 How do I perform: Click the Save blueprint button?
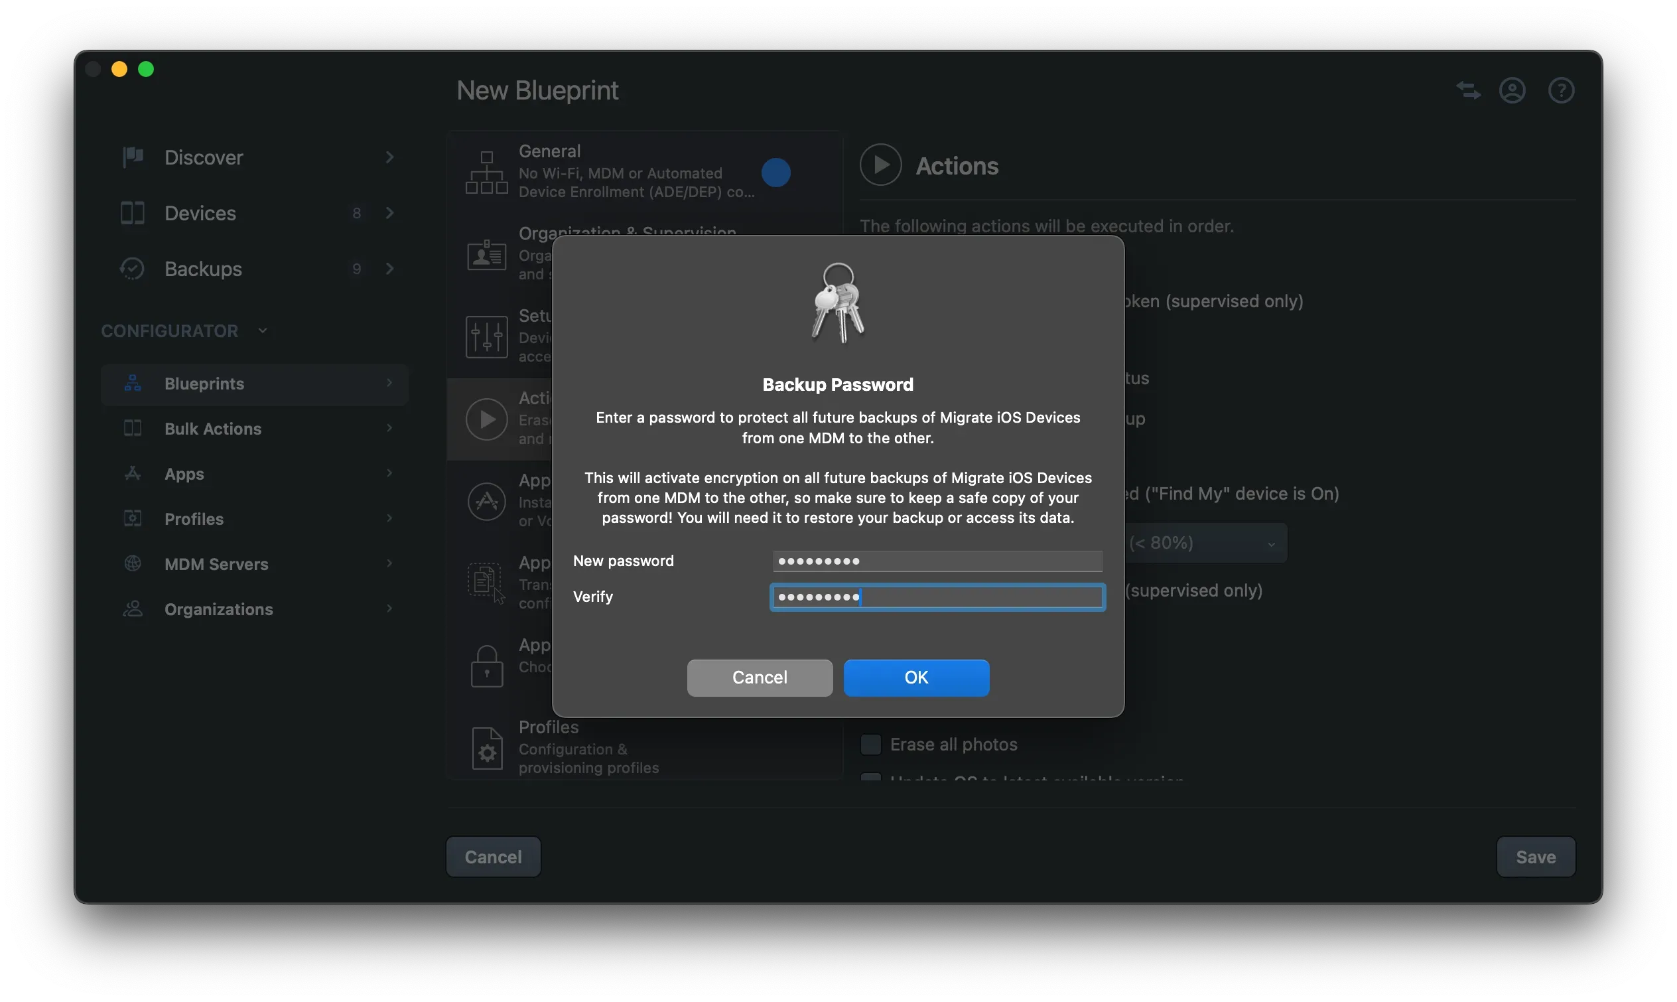tap(1535, 857)
